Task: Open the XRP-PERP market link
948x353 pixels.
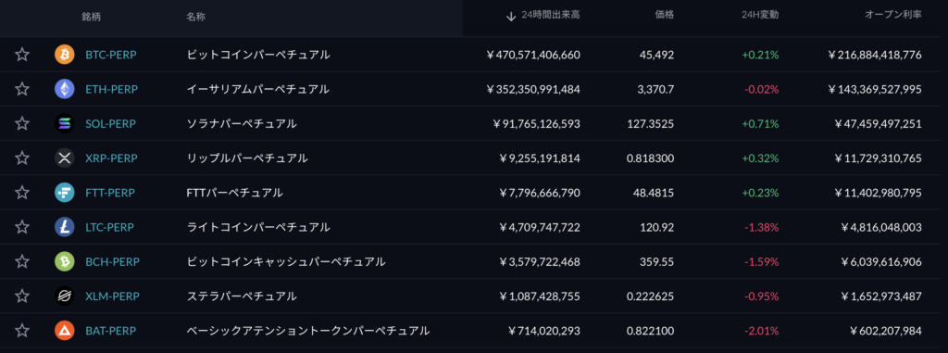Action: pyautogui.click(x=112, y=158)
